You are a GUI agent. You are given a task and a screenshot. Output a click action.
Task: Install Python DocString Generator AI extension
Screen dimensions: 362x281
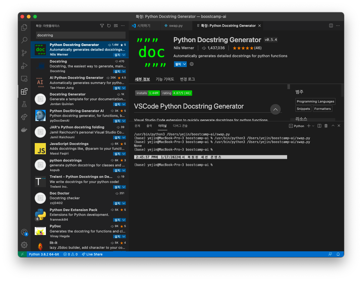[x=117, y=121]
